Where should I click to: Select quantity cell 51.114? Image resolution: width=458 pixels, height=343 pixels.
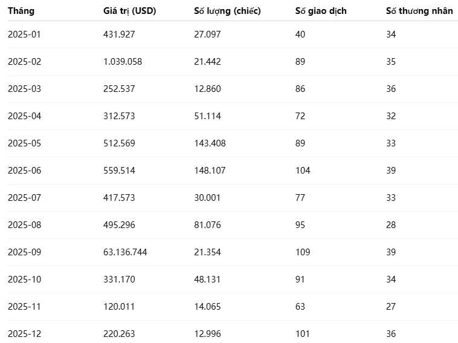207,116
